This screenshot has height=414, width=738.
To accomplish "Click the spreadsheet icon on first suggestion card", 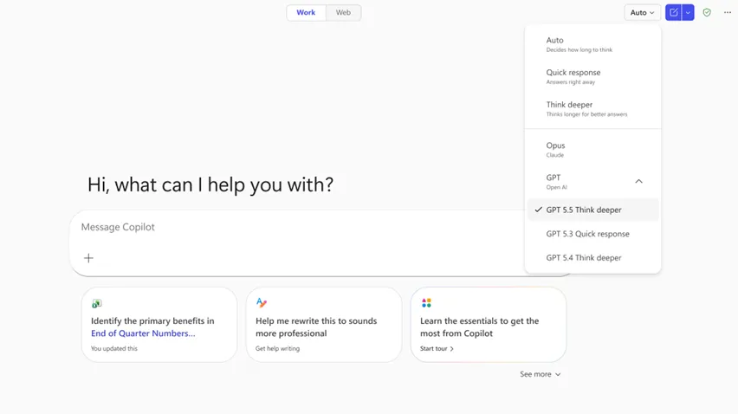I will tap(97, 303).
